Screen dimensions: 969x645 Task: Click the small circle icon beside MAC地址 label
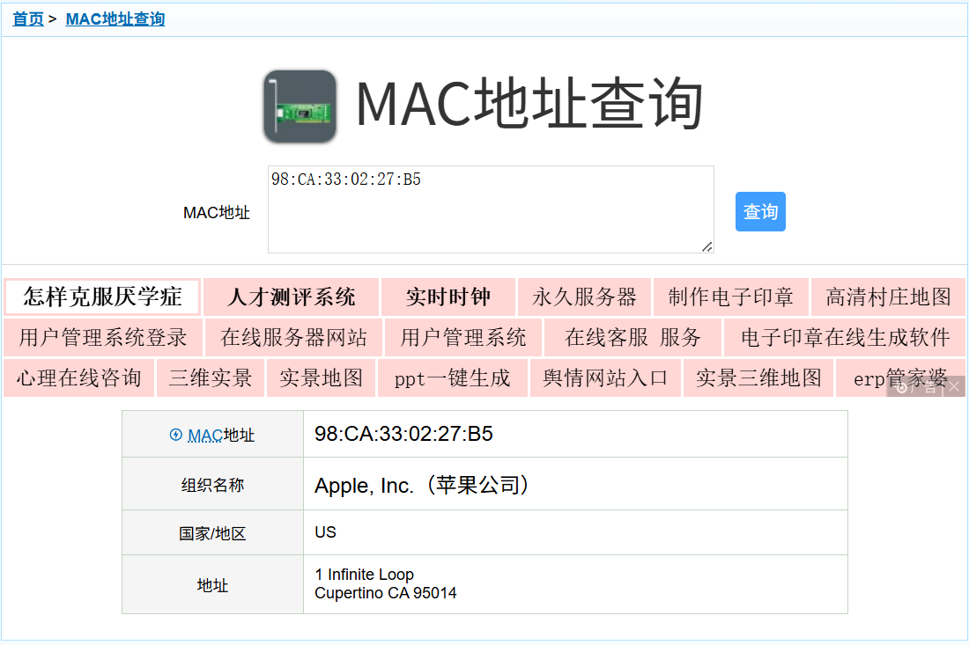coord(175,436)
